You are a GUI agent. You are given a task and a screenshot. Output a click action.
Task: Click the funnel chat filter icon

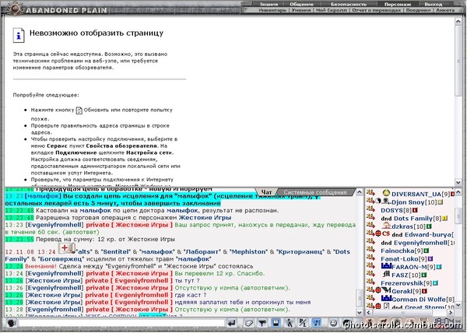click(262, 323)
